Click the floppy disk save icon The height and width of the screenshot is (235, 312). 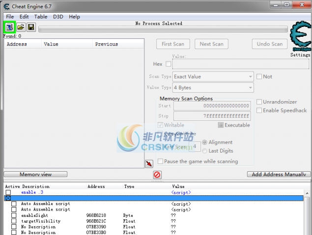[x=31, y=27]
